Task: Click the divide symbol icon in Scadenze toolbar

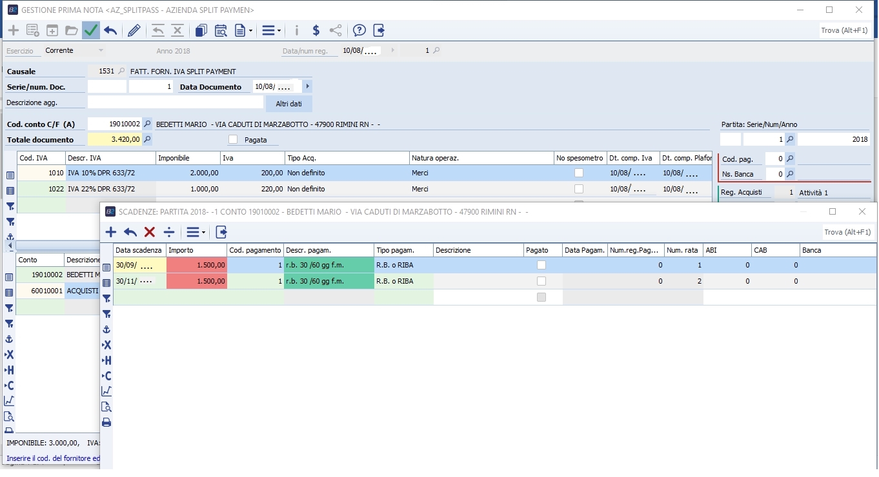Action: (x=169, y=232)
